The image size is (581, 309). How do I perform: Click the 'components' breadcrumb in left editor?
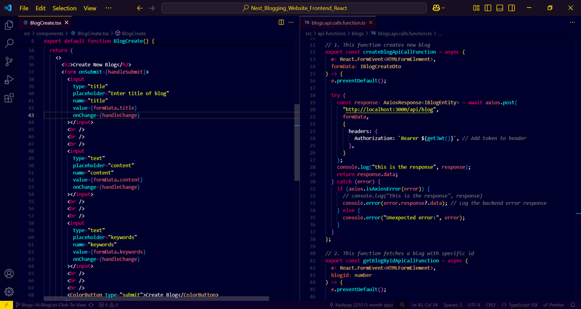point(50,33)
